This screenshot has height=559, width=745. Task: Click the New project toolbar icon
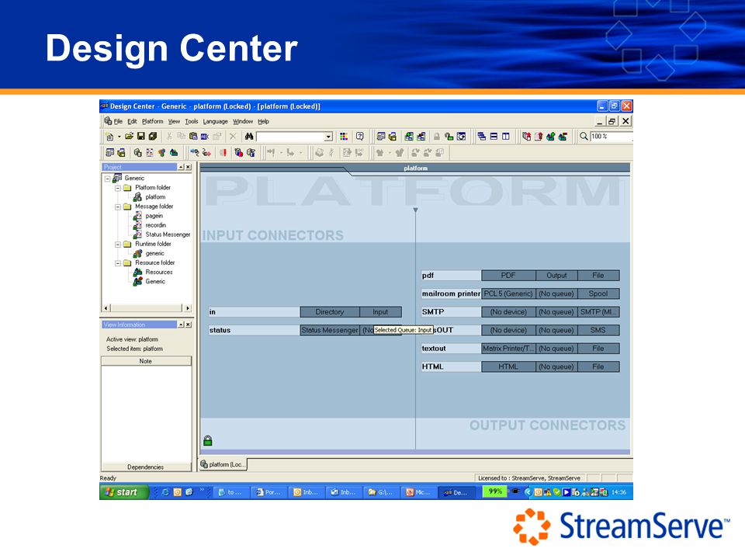[x=109, y=137]
